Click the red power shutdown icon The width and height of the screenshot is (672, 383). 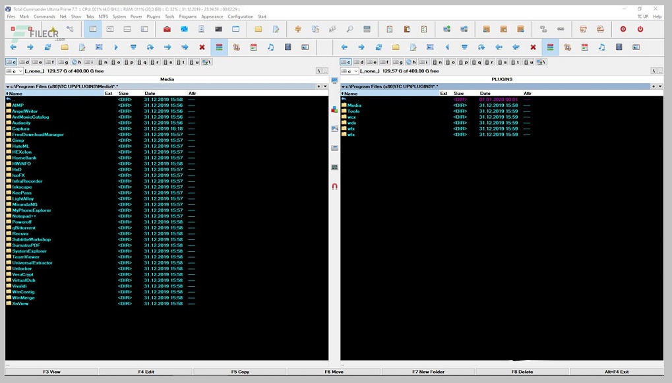[640, 29]
